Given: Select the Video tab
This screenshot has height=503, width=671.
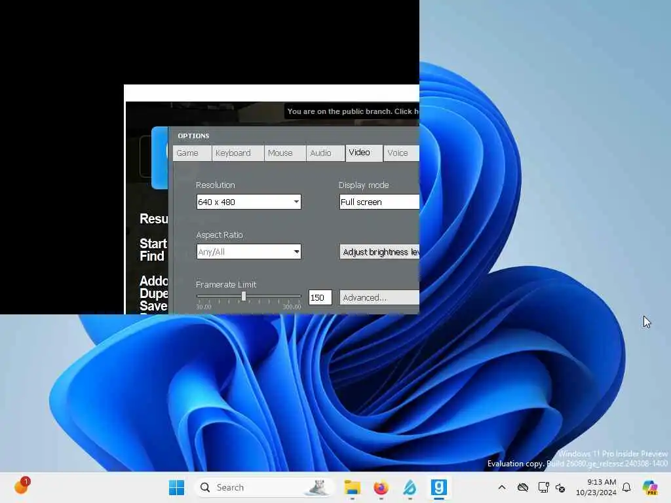Looking at the screenshot, I should coord(364,153).
